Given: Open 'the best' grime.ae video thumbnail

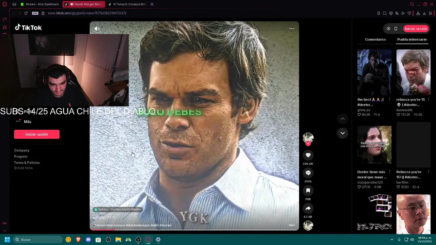Looking at the screenshot, I should coord(374,72).
